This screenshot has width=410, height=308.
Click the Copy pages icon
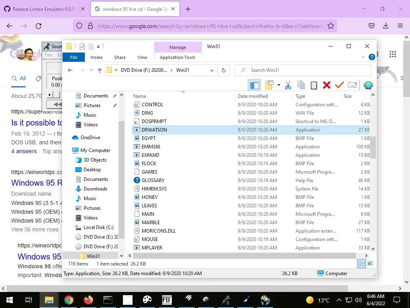coord(301,85)
